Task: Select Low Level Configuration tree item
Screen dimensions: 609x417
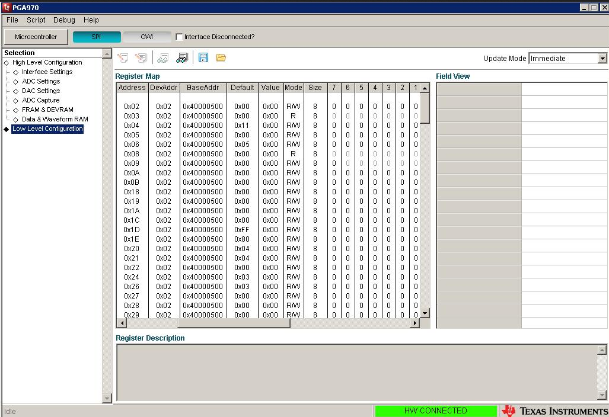Action: [47, 129]
